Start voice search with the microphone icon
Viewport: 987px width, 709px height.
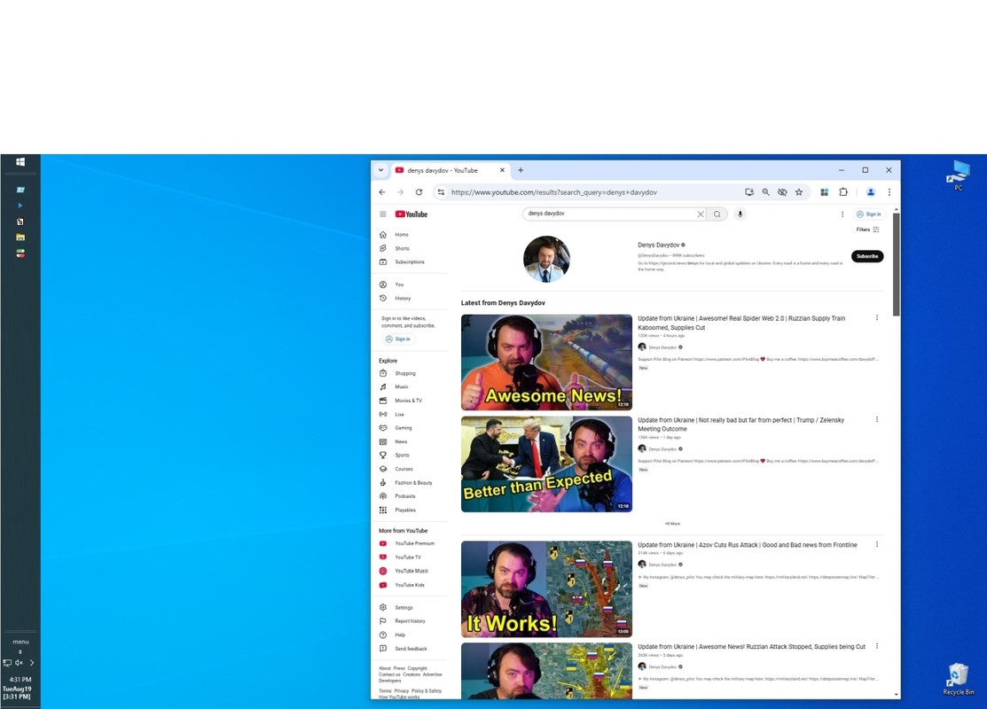pos(740,214)
